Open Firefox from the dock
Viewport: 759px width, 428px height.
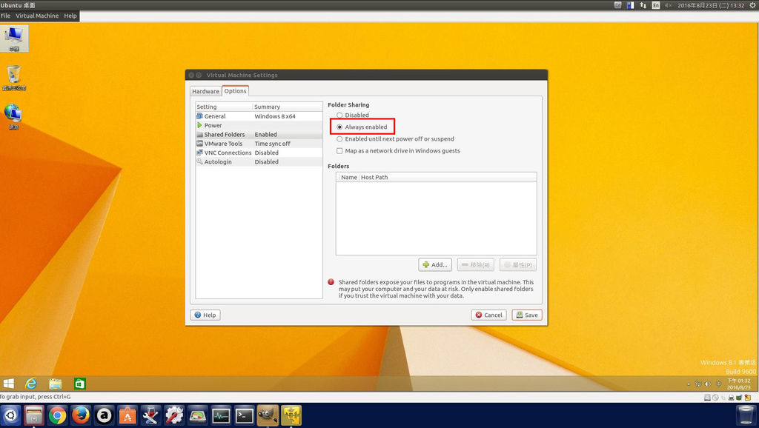coord(82,416)
